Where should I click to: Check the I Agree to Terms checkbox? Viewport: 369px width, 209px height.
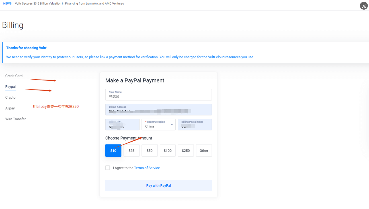coord(108,168)
